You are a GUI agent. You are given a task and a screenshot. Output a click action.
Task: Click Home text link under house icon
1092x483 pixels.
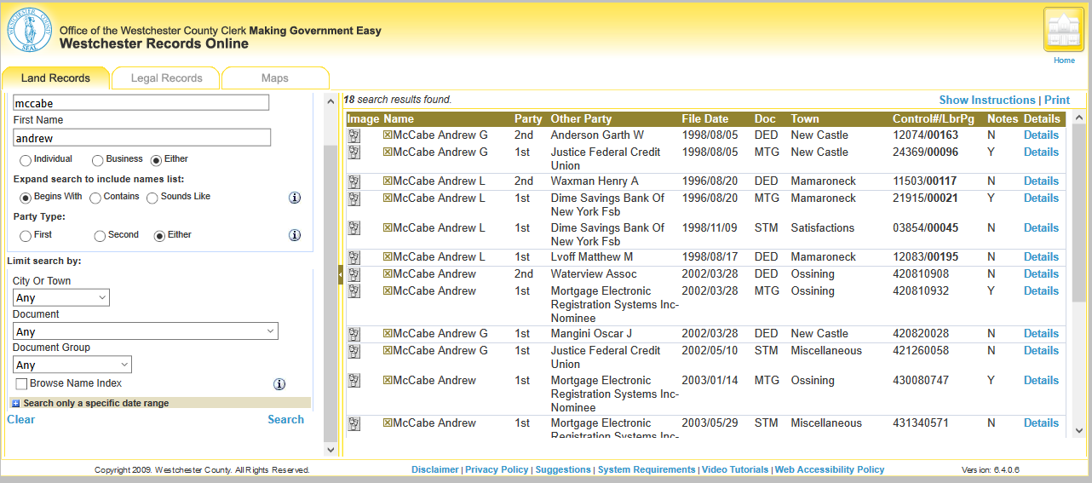[x=1064, y=60]
